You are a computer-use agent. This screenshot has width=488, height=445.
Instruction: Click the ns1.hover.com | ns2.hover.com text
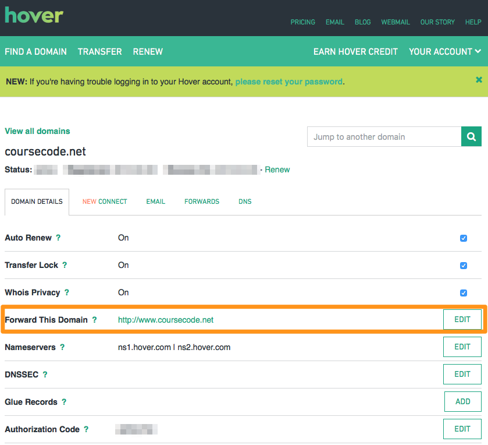pyautogui.click(x=174, y=347)
